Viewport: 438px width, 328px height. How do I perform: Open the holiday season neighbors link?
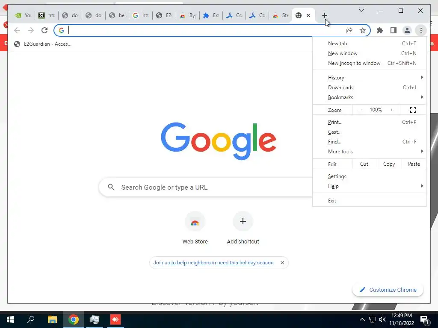(x=213, y=263)
